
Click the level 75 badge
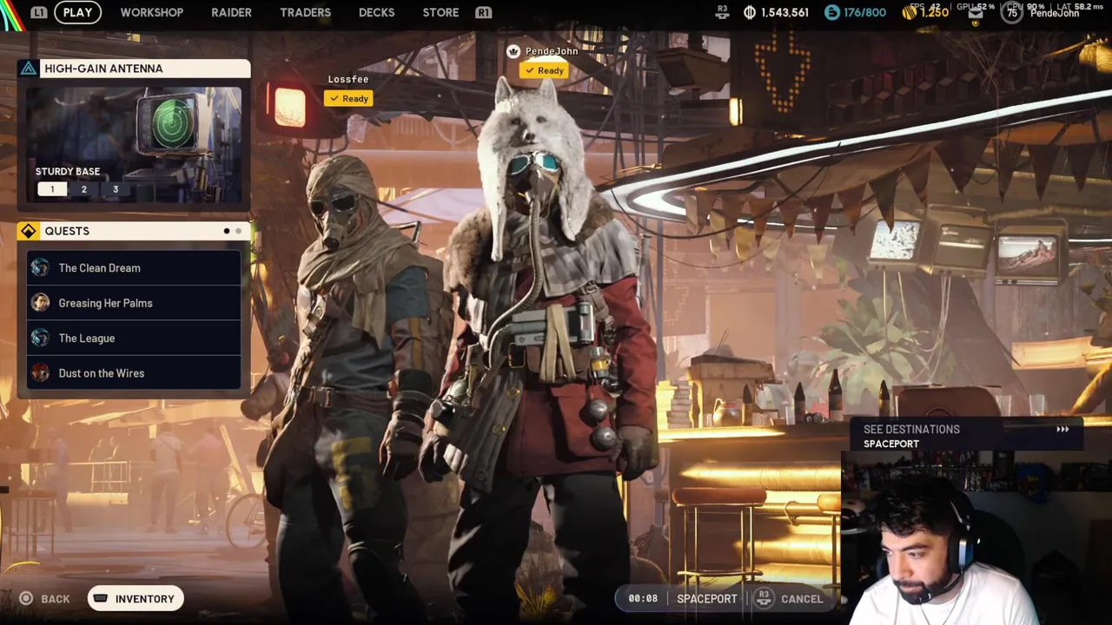pos(1012,13)
